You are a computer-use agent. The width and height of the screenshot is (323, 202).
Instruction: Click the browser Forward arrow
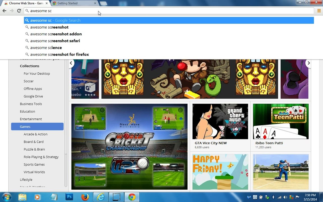[12, 11]
